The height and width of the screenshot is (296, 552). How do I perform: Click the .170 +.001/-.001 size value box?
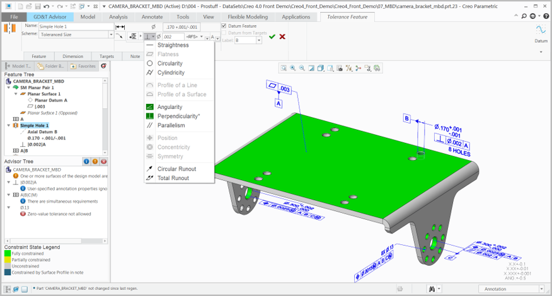[x=181, y=26]
